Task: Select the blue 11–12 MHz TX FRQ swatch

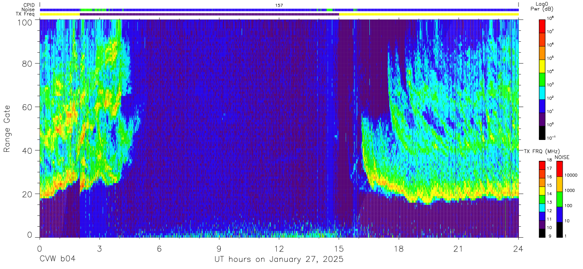Action: (543, 216)
